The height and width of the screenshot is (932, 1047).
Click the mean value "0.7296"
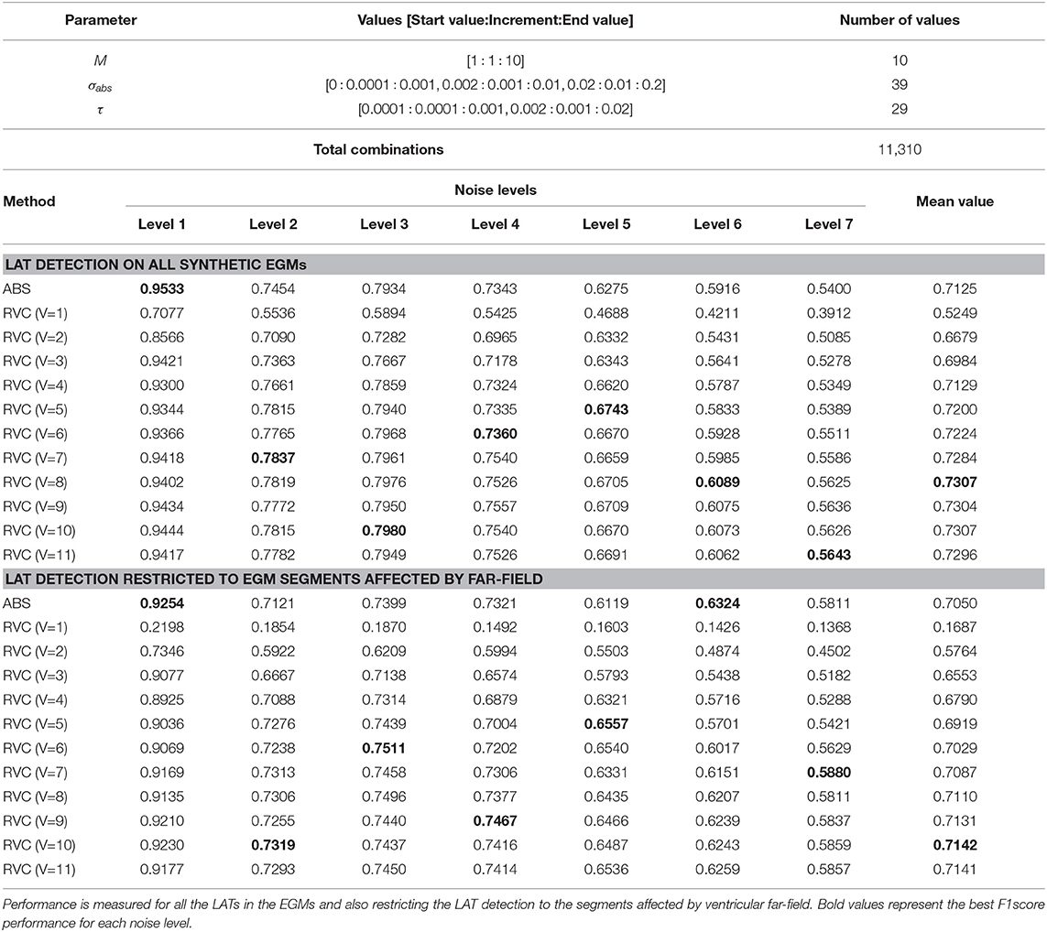click(x=954, y=555)
